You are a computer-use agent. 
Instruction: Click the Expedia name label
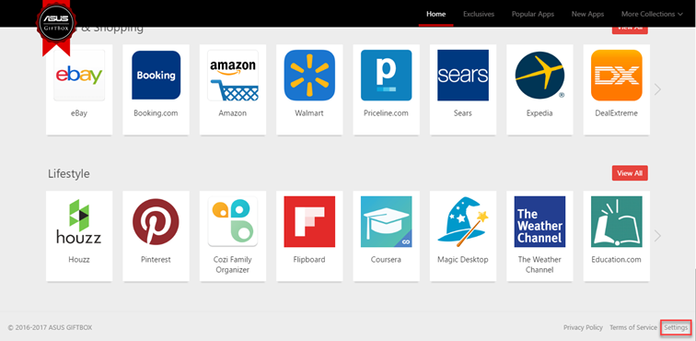point(539,113)
